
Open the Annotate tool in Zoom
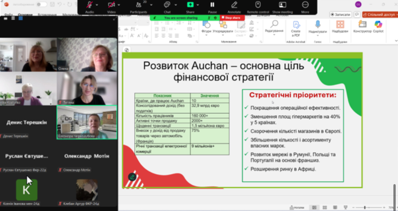click(234, 5)
